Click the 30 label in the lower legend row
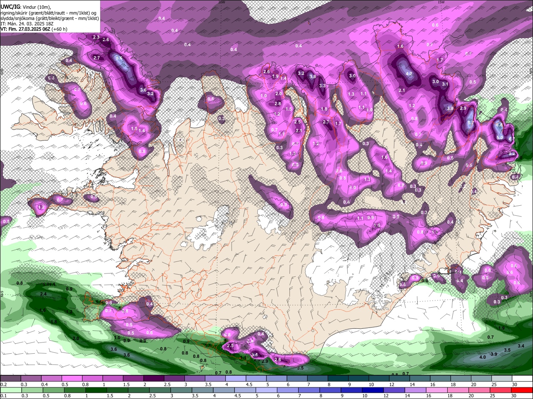Screen dimensions: 533x399 pos(515,396)
